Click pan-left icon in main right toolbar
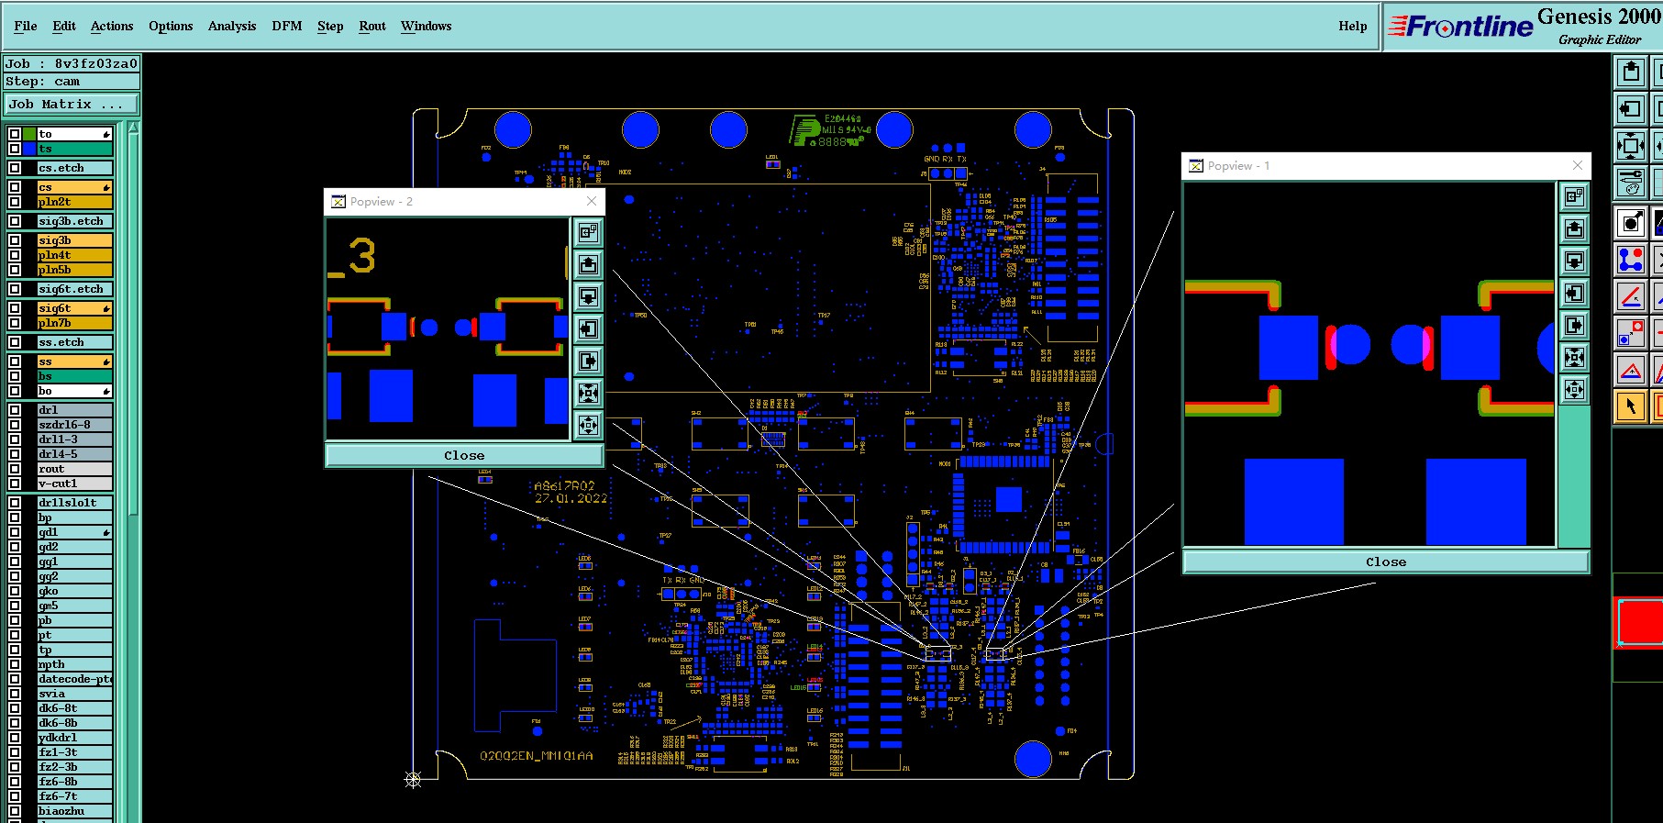Screen dimensions: 1663x823 [x=1630, y=109]
